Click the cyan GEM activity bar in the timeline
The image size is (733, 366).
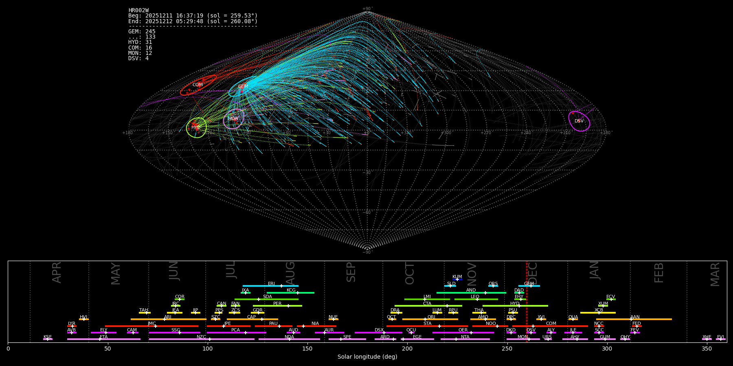(x=529, y=286)
